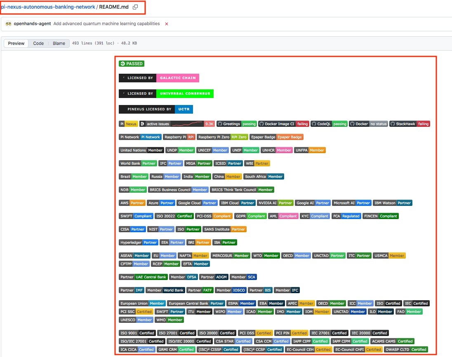The height and width of the screenshot is (357, 452).
Task: Select the Preview tab
Action: coord(16,43)
